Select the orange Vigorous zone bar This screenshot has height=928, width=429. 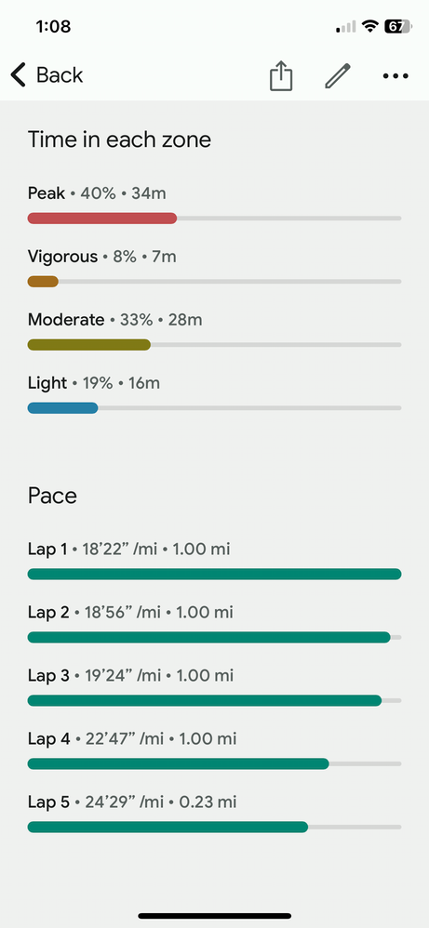coord(43,282)
